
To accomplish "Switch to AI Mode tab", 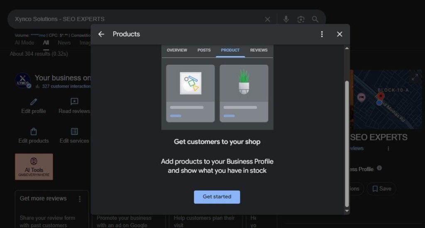I will pos(24,43).
